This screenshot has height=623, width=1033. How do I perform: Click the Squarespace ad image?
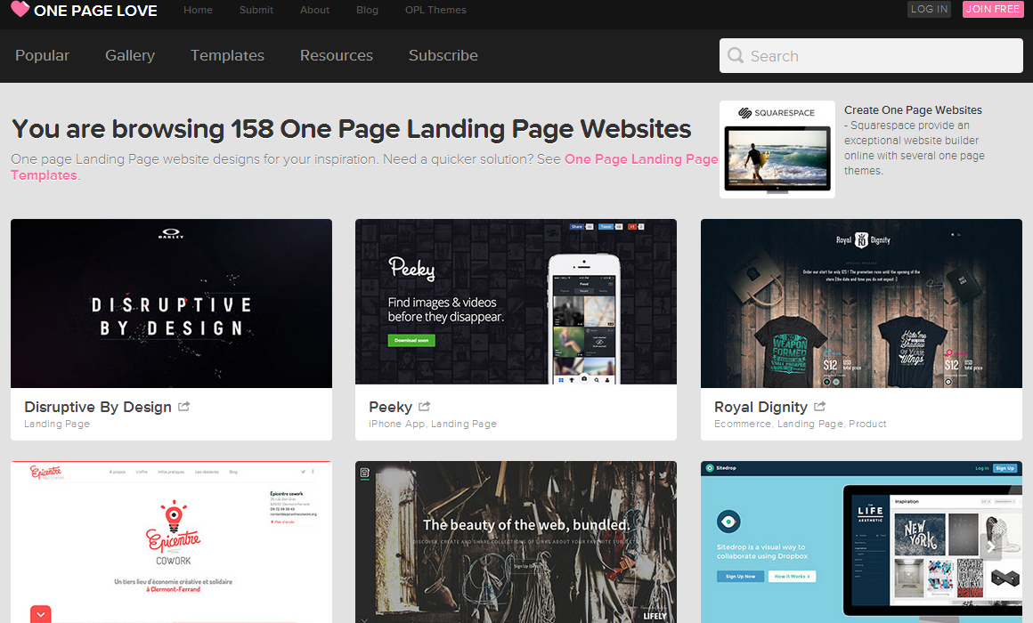point(777,150)
